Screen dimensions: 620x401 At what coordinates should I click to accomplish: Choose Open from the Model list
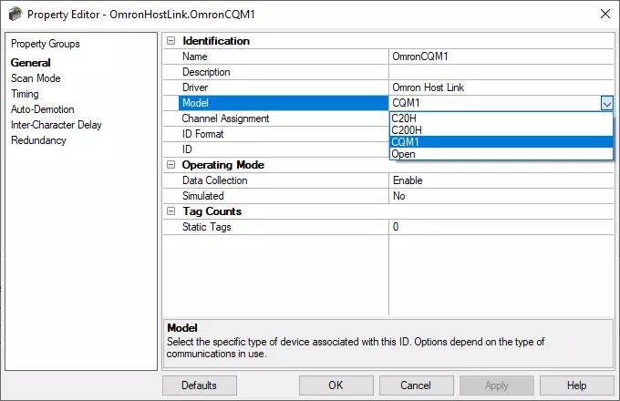(501, 154)
